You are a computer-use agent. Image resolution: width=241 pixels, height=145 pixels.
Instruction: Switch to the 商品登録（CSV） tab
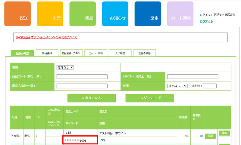click(71, 53)
